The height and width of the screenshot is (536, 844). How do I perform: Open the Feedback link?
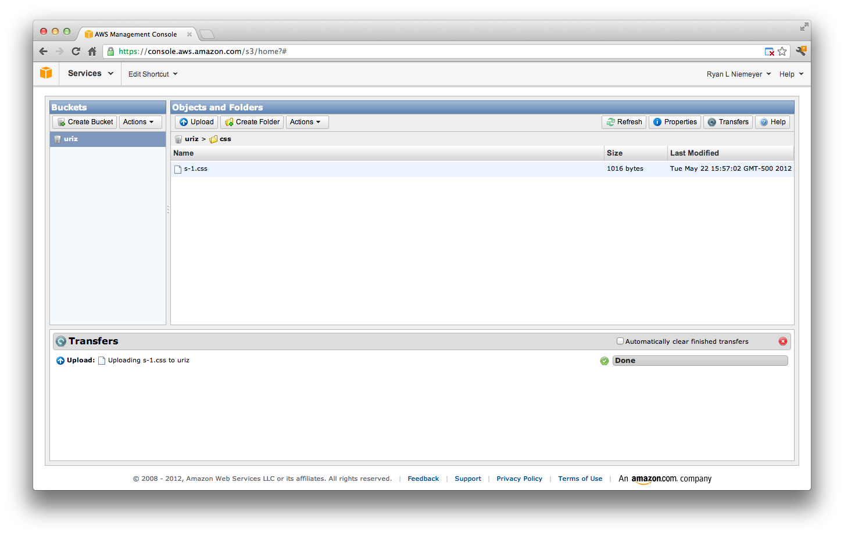coord(423,478)
